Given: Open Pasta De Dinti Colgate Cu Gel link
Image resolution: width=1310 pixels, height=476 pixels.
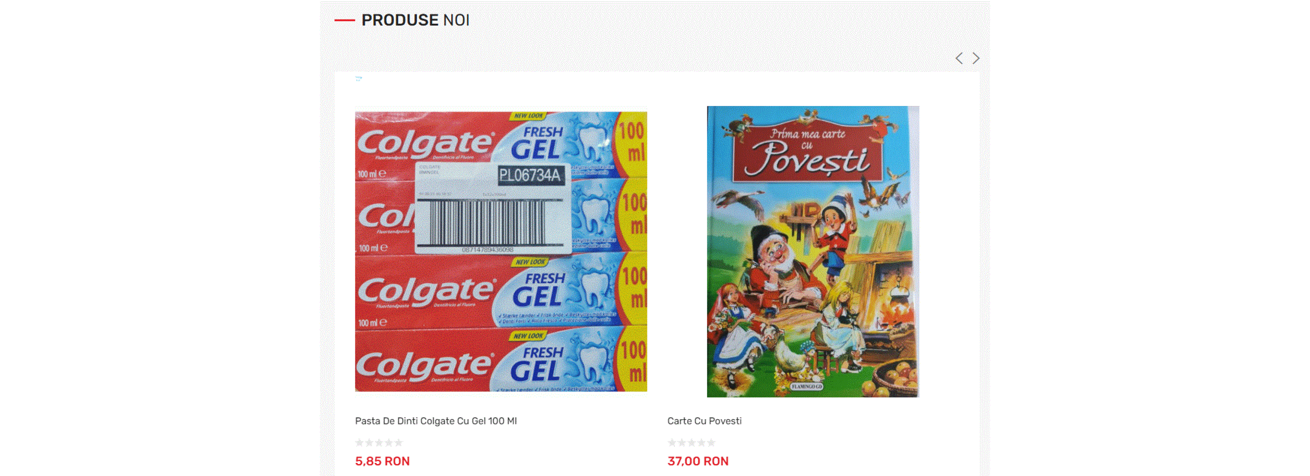Looking at the screenshot, I should click(x=436, y=420).
